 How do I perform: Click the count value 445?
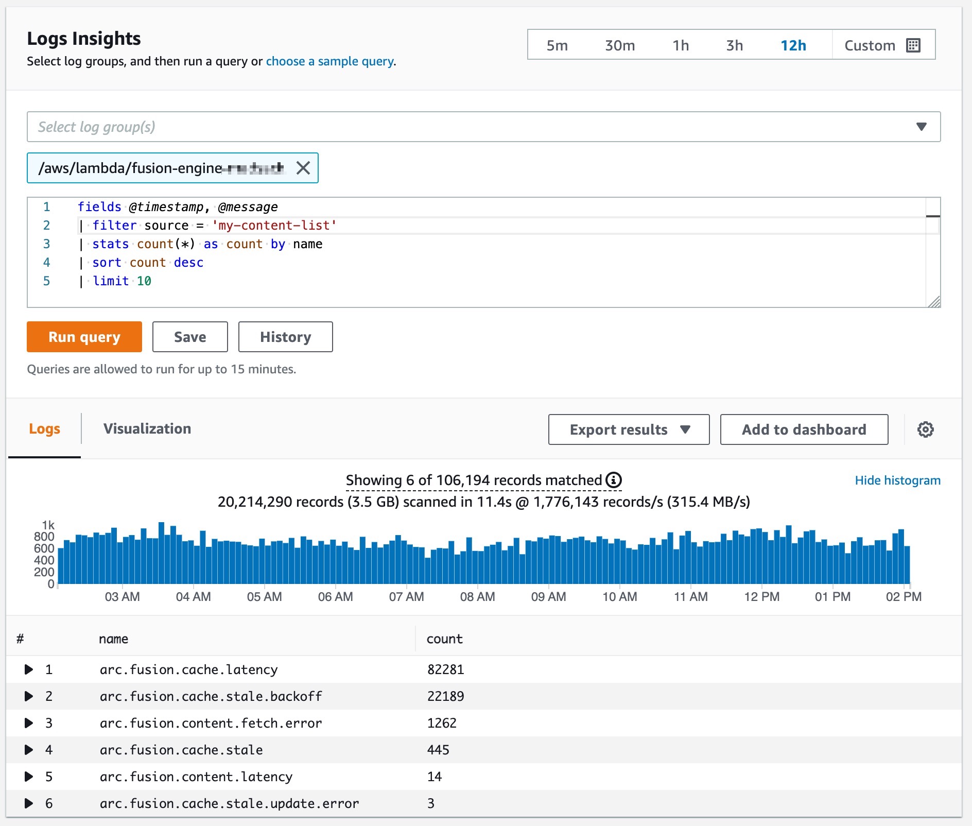tap(438, 750)
